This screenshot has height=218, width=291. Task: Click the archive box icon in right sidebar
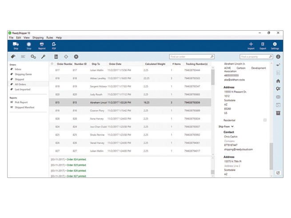[278, 113]
